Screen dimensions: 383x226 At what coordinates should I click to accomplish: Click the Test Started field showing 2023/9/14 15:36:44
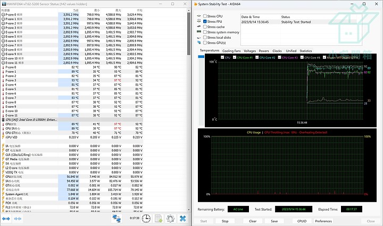[x=293, y=209]
